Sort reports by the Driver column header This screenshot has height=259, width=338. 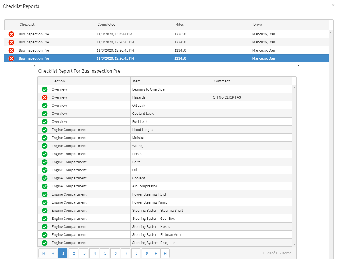290,25
